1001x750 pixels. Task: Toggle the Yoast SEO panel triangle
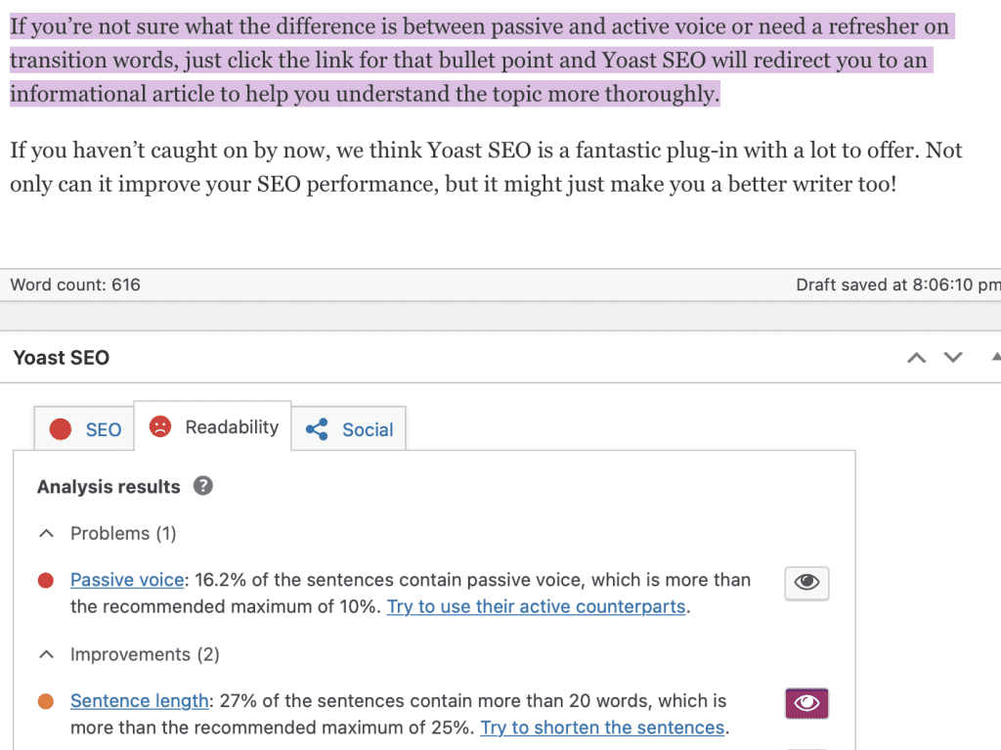[995, 357]
